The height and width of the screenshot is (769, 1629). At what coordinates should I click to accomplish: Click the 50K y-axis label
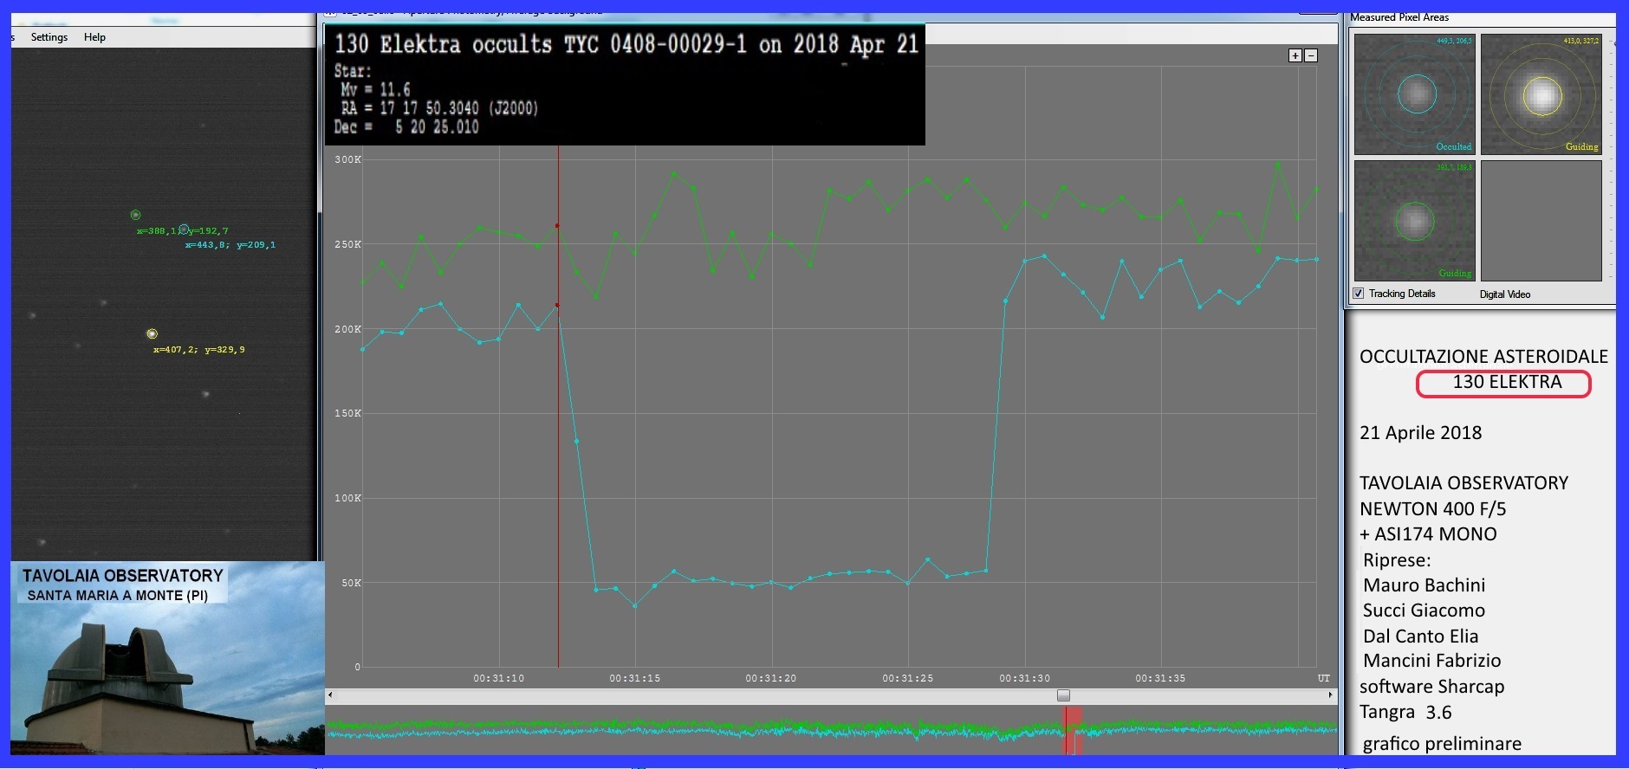[x=351, y=583]
